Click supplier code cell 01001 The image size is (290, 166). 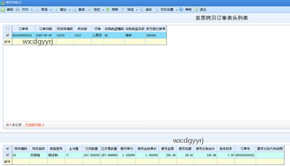65,35
